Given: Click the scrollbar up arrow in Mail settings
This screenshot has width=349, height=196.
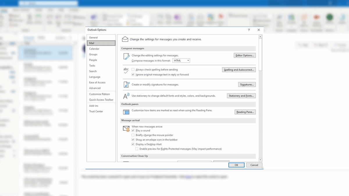Looking at the screenshot, I should (260, 37).
